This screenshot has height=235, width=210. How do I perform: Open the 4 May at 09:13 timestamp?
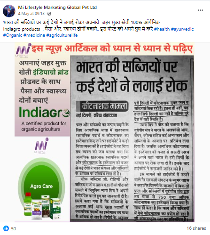pos(31,14)
